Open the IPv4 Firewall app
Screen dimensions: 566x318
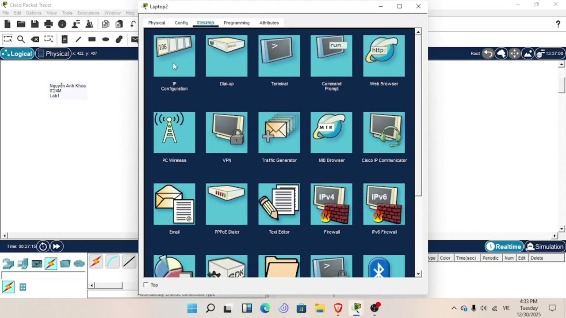click(x=331, y=204)
